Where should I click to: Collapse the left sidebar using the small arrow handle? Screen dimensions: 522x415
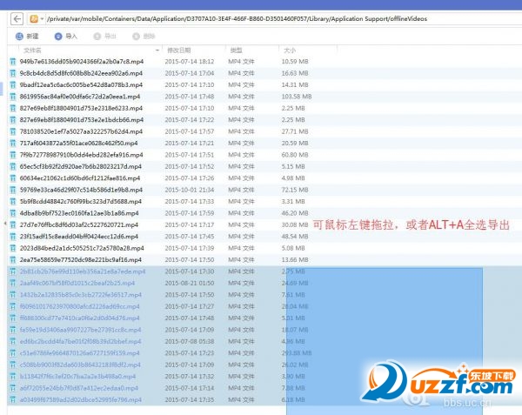[5, 224]
